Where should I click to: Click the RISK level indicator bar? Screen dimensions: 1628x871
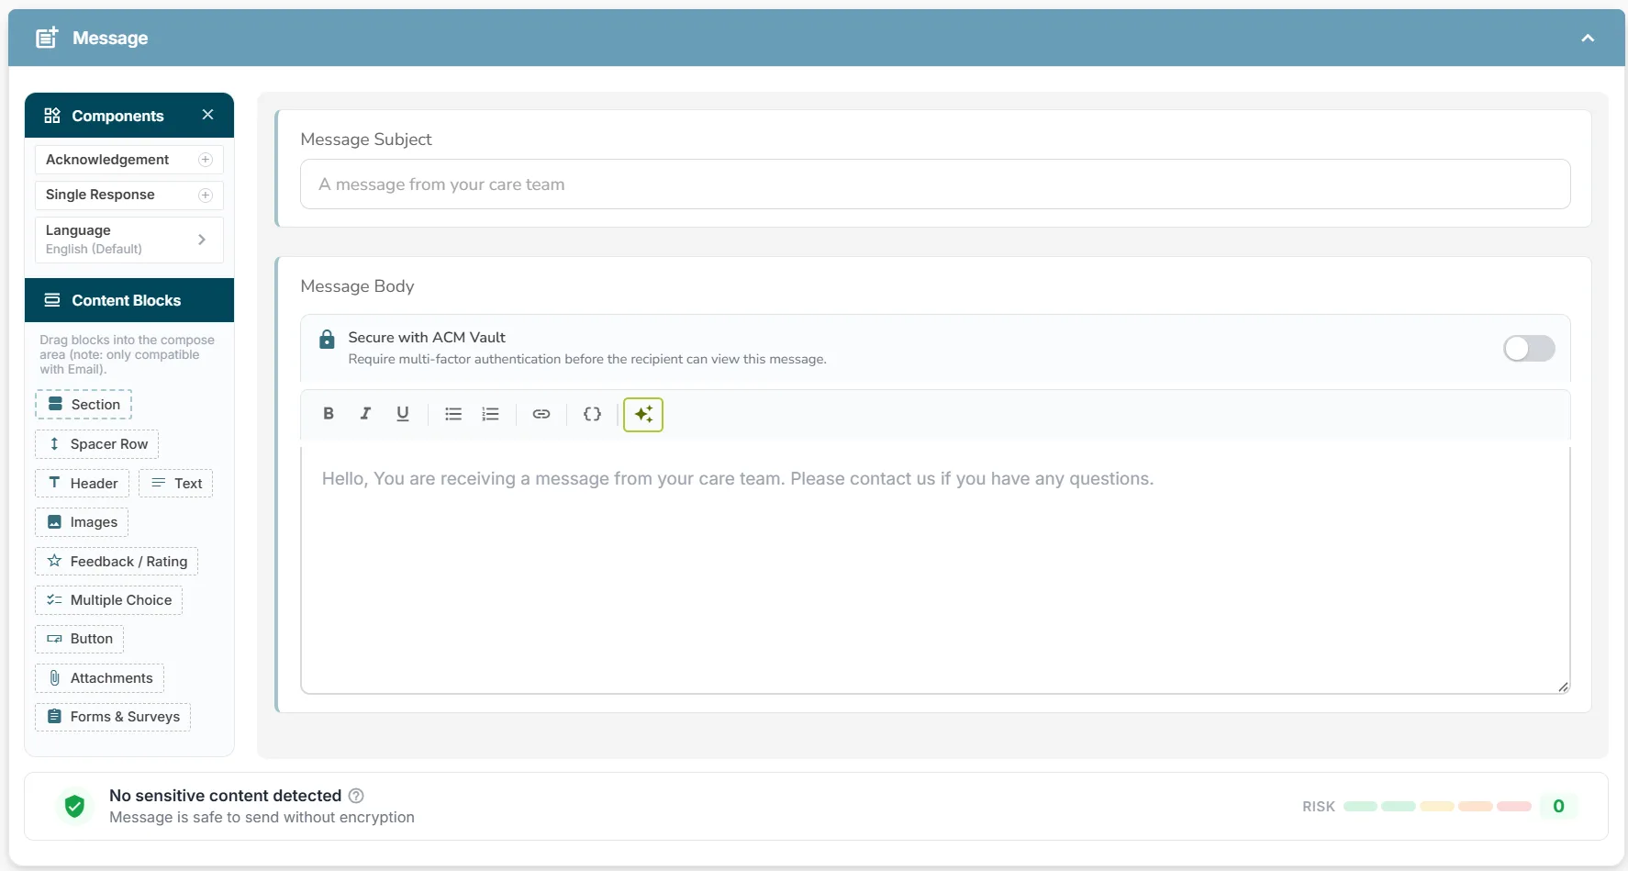(1437, 807)
